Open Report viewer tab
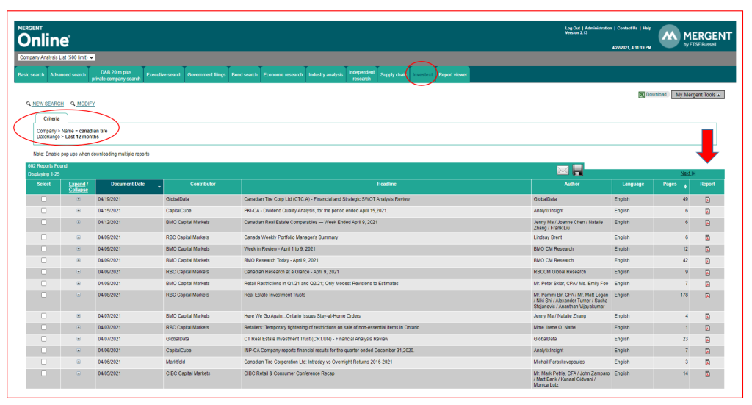Viewport: 752px width, 405px height. coord(452,75)
